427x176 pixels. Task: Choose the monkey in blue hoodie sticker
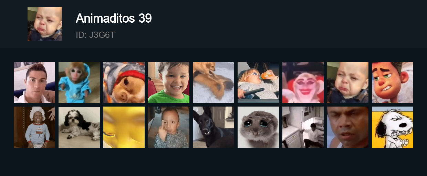click(79, 82)
